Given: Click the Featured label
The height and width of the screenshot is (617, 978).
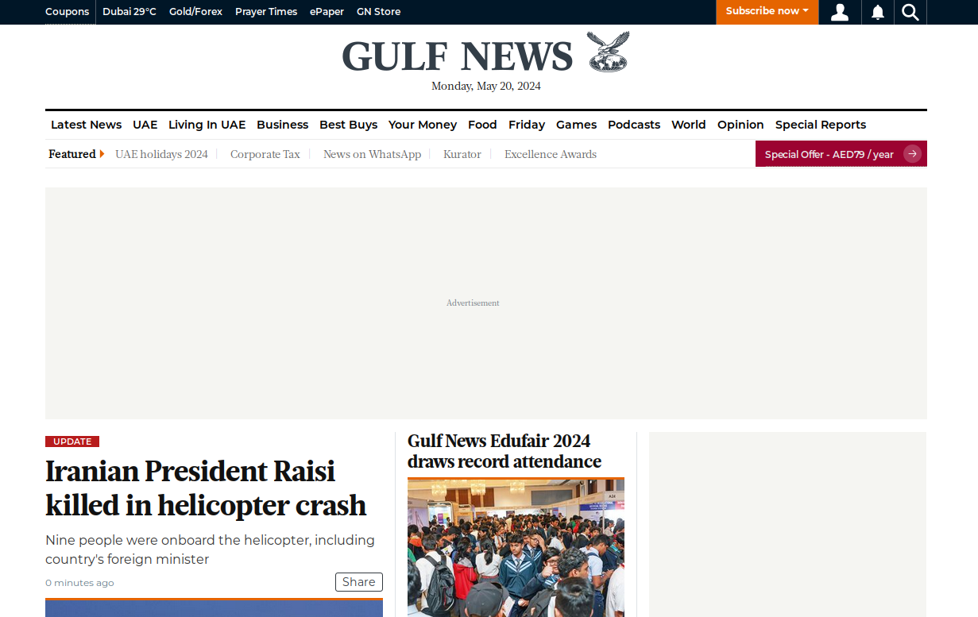Looking at the screenshot, I should (x=72, y=154).
